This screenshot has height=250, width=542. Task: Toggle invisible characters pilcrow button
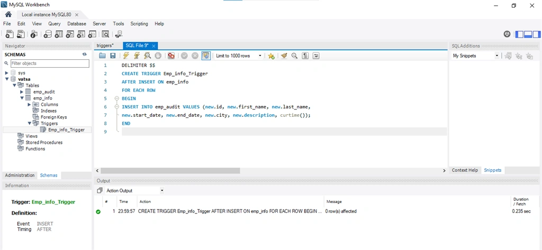point(305,55)
